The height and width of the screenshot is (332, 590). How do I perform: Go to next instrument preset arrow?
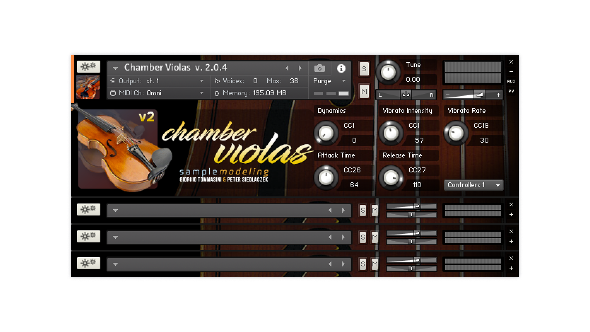(x=300, y=68)
